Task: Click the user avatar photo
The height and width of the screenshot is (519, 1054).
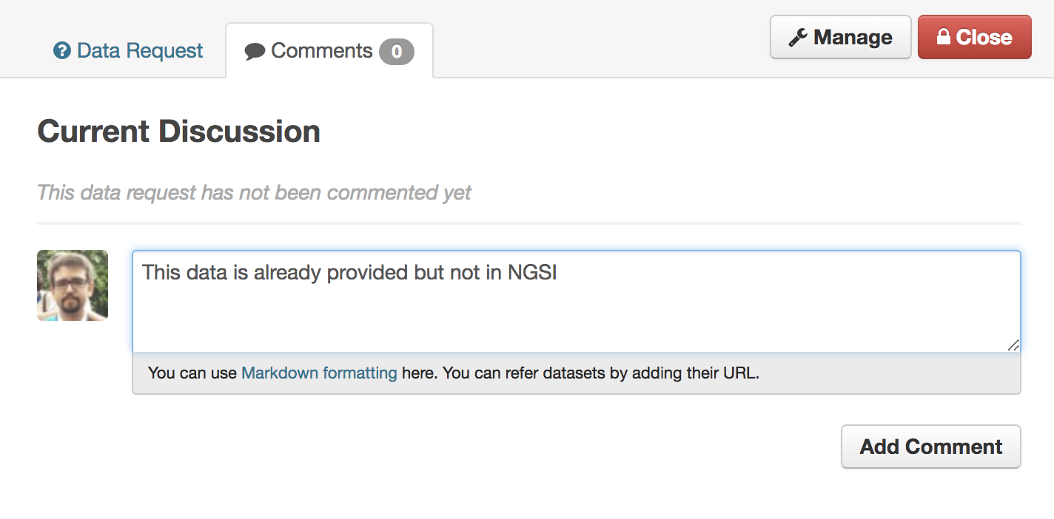Action: [x=73, y=285]
